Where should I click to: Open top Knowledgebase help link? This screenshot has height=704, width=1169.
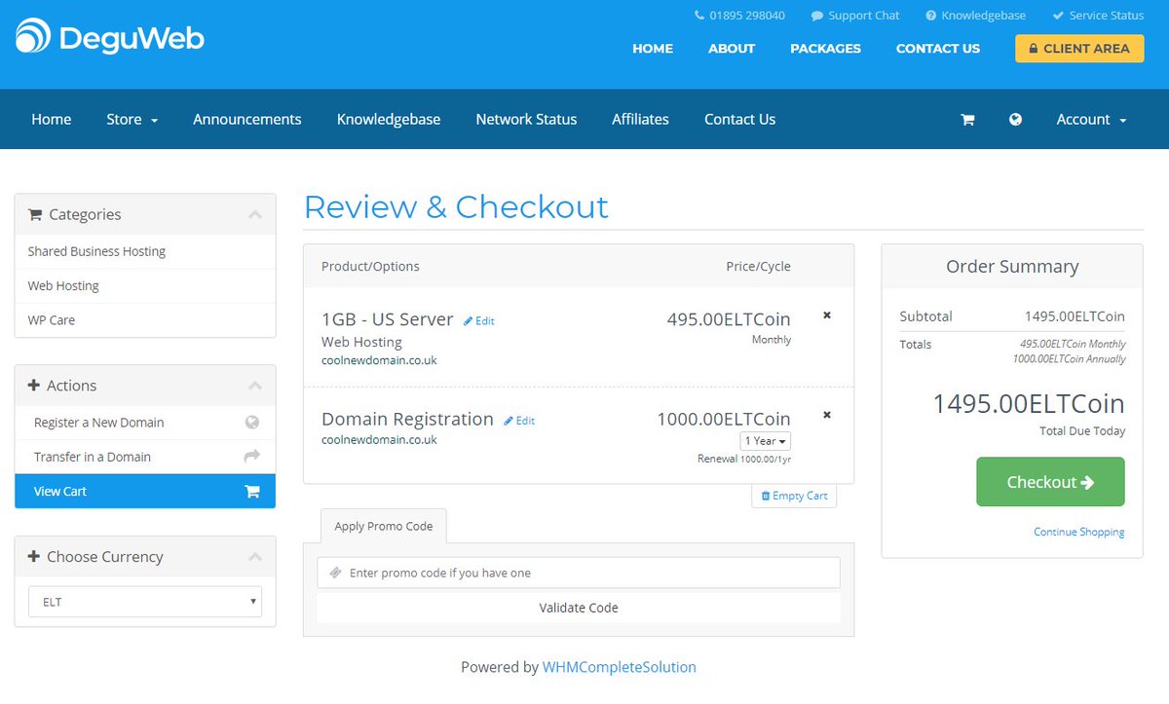pos(975,16)
